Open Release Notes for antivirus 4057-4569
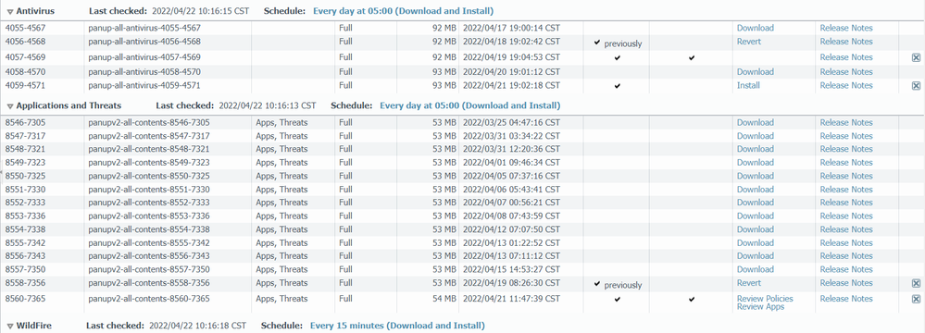 846,57
